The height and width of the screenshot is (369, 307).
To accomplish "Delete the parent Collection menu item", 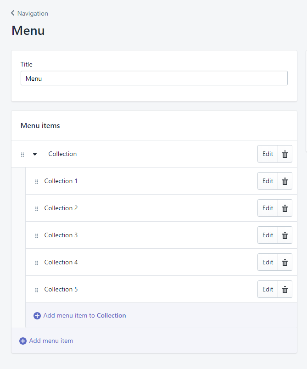I will (285, 154).
